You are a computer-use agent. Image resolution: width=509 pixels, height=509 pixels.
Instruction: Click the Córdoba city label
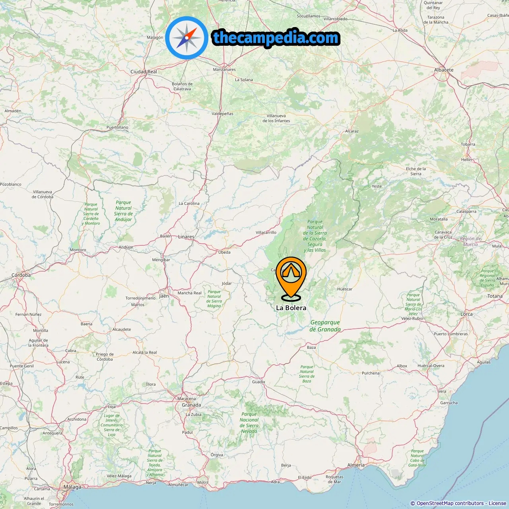(x=21, y=275)
